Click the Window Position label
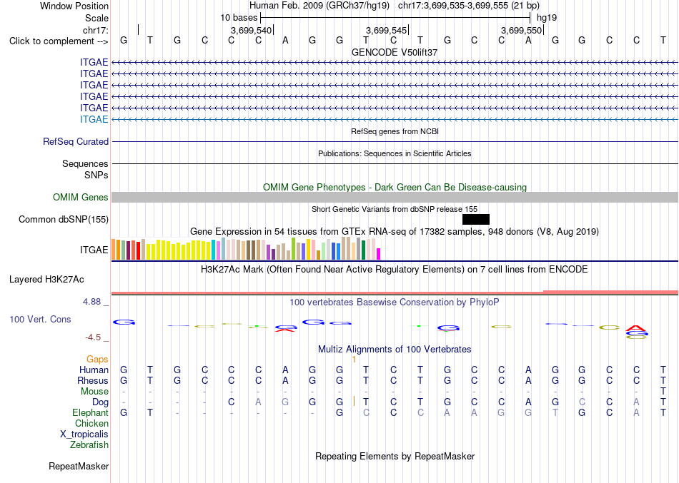This screenshot has width=679, height=483. pyautogui.click(x=74, y=6)
